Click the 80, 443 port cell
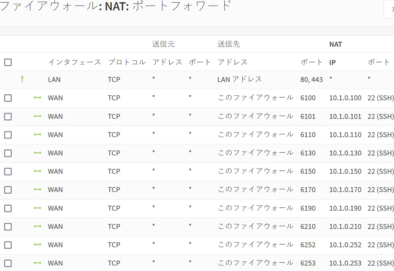 (x=311, y=79)
